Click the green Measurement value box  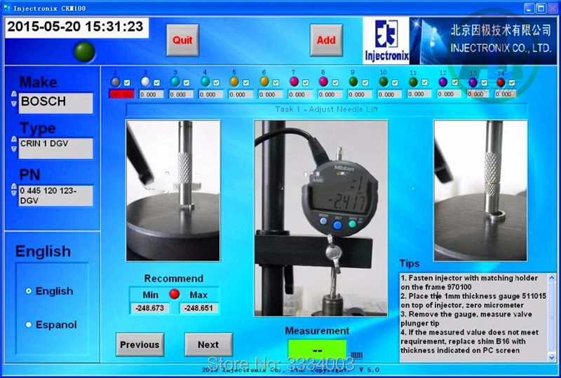click(x=317, y=350)
